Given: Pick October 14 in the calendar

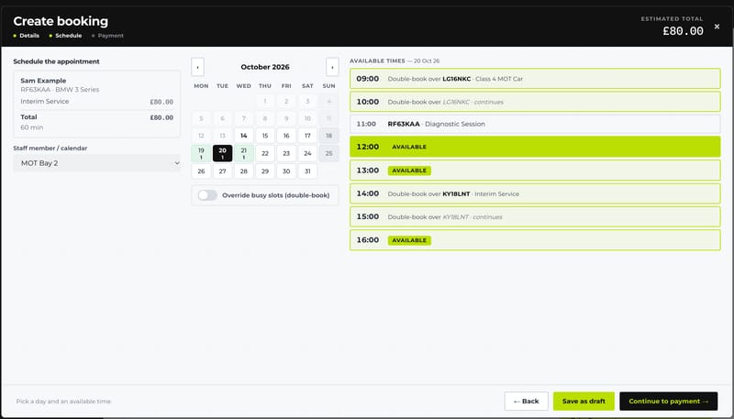Looking at the screenshot, I should [243, 136].
